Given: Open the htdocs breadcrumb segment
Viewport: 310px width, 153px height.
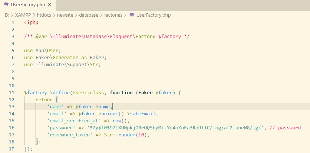Looking at the screenshot, I should tap(44, 15).
